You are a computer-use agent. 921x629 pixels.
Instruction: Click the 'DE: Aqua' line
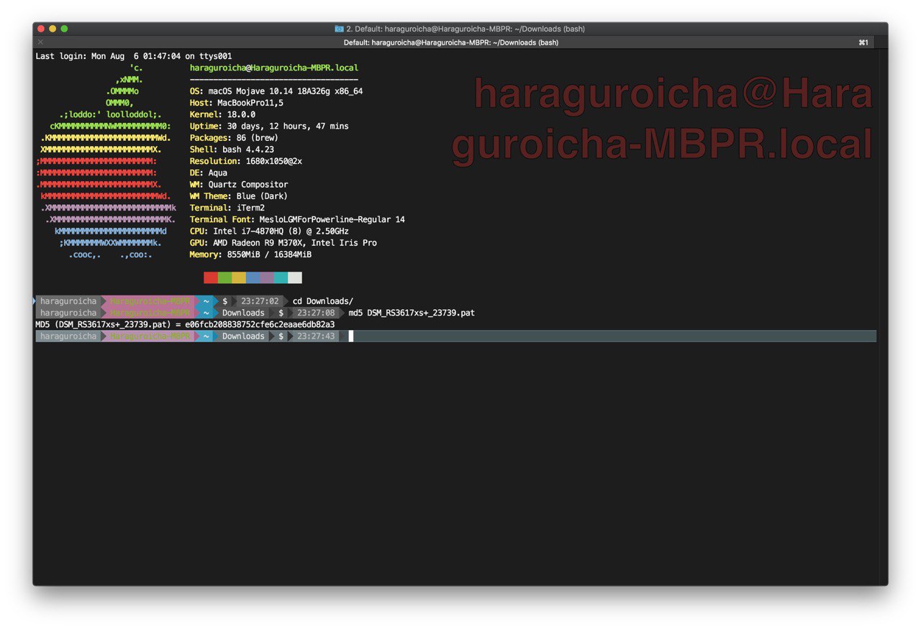pos(209,173)
